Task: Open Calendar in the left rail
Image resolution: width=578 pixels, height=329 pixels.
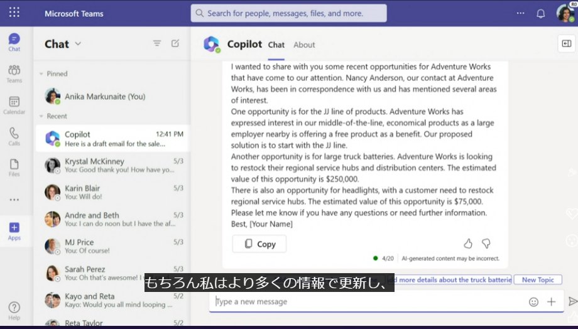Action: tap(14, 105)
